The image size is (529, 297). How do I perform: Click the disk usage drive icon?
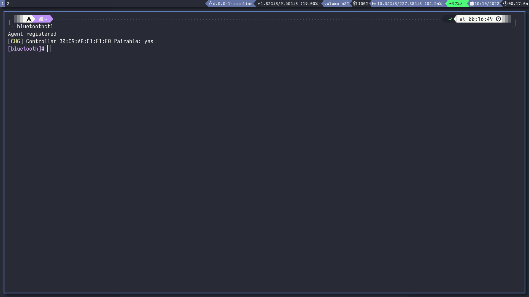tap(374, 4)
